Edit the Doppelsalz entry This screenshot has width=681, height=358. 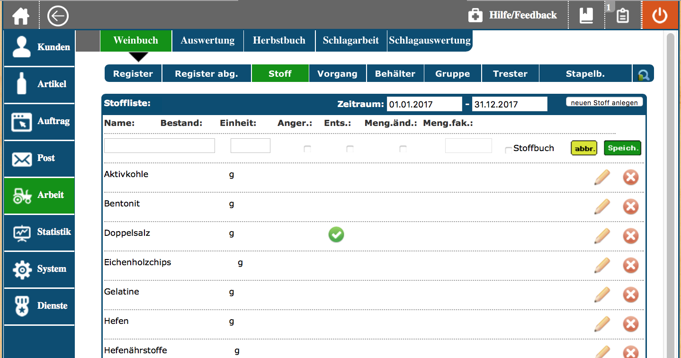coord(602,236)
